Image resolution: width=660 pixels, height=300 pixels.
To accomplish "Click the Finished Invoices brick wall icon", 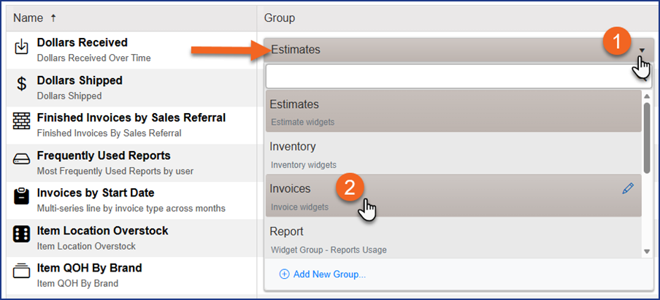I will click(x=22, y=123).
